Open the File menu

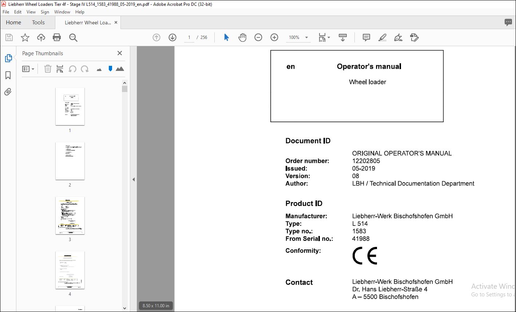click(6, 12)
